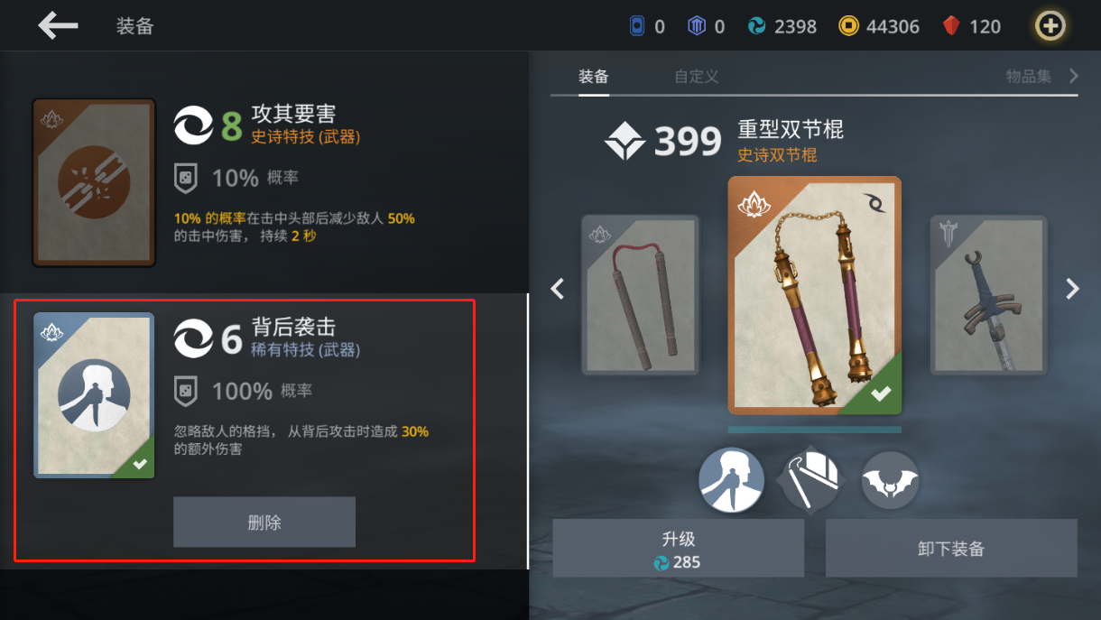1101x620 pixels.
Task: Select the hammer perk slot icon
Action: coord(810,480)
